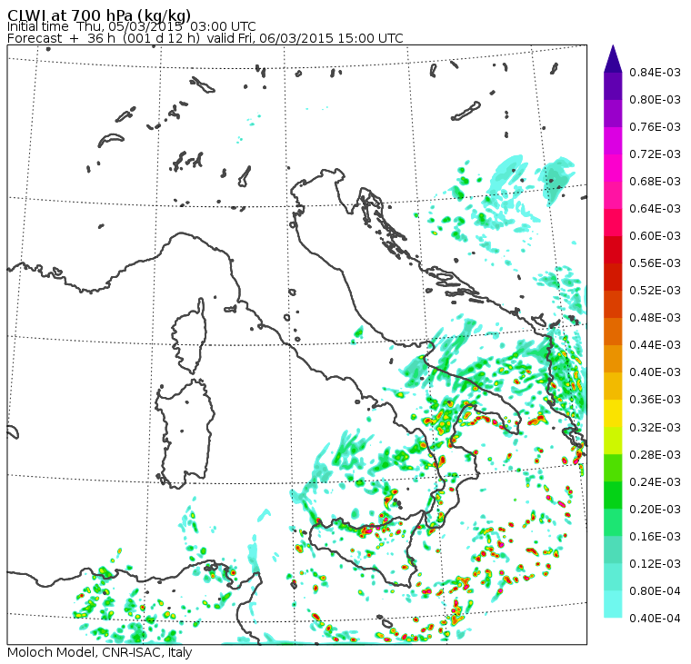Click the 'Moloch Model, CNR-ISAC, Italy' footer text

pyautogui.click(x=100, y=652)
